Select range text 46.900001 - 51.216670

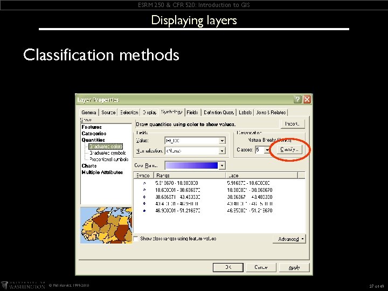pyautogui.click(x=178, y=211)
